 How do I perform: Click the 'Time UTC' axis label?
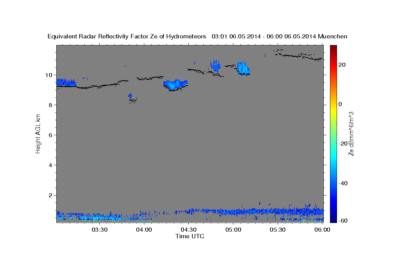(x=190, y=236)
